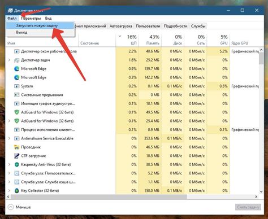Viewport: 268px width, 219px height.
Task: Click the CTF-загрузчик pen icon
Action: (17, 156)
